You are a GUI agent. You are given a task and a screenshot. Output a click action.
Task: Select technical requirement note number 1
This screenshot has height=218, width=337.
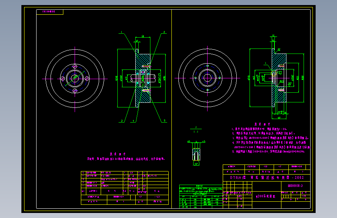(259, 129)
